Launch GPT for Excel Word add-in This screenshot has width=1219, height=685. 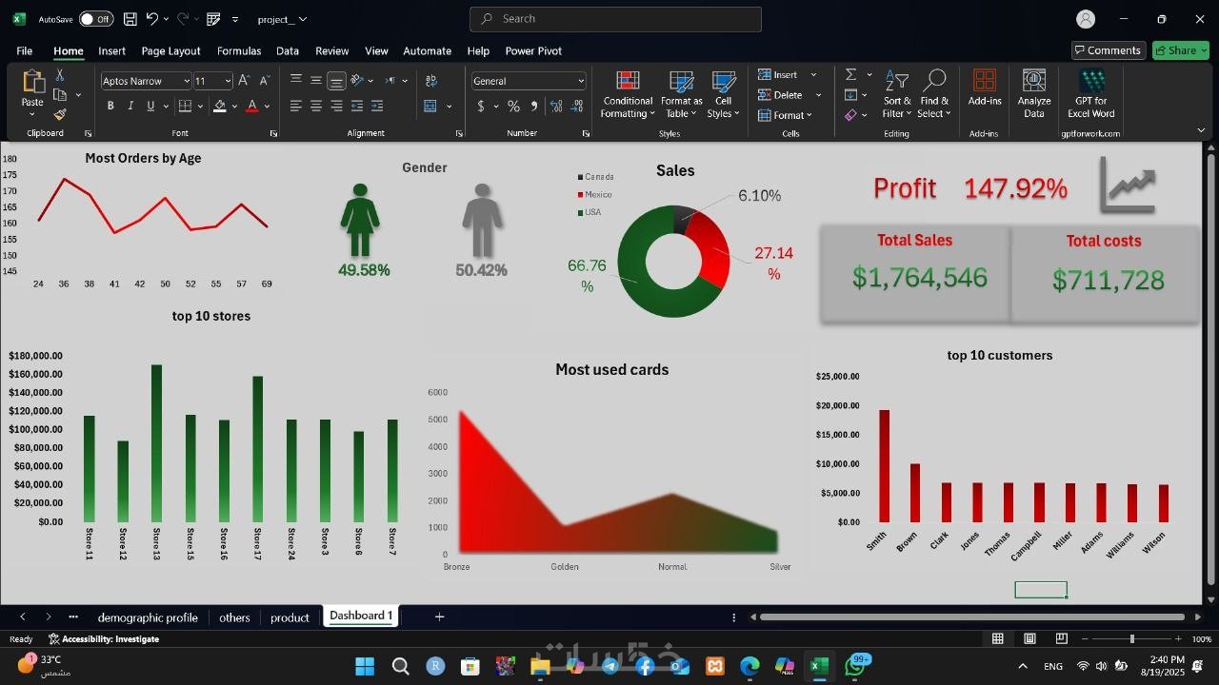pyautogui.click(x=1091, y=95)
